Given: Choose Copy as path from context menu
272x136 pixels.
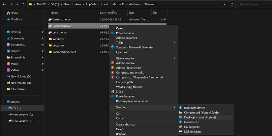Looking at the screenshot, I should point(124,82).
